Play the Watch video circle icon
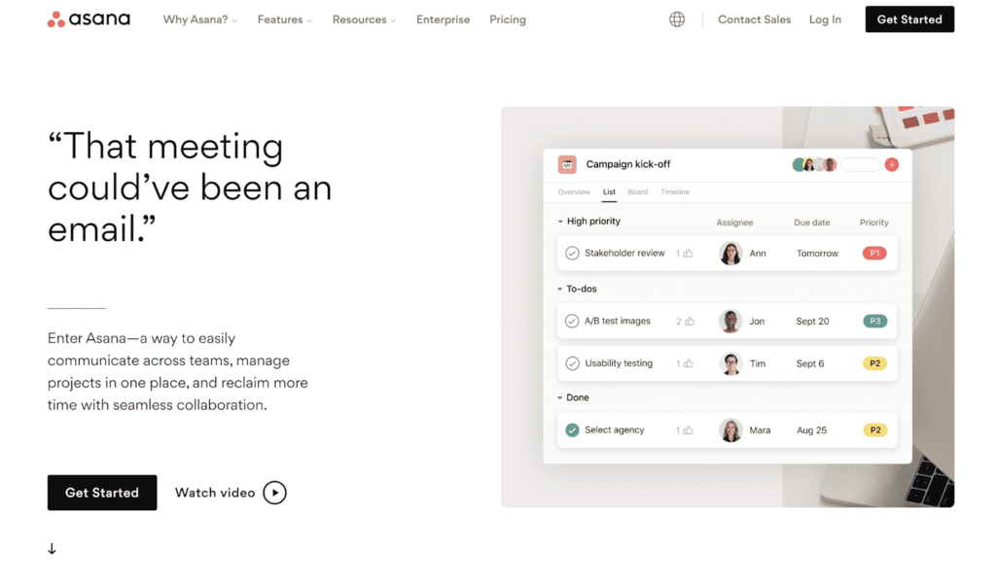Viewport: 996px width, 583px height. (274, 493)
